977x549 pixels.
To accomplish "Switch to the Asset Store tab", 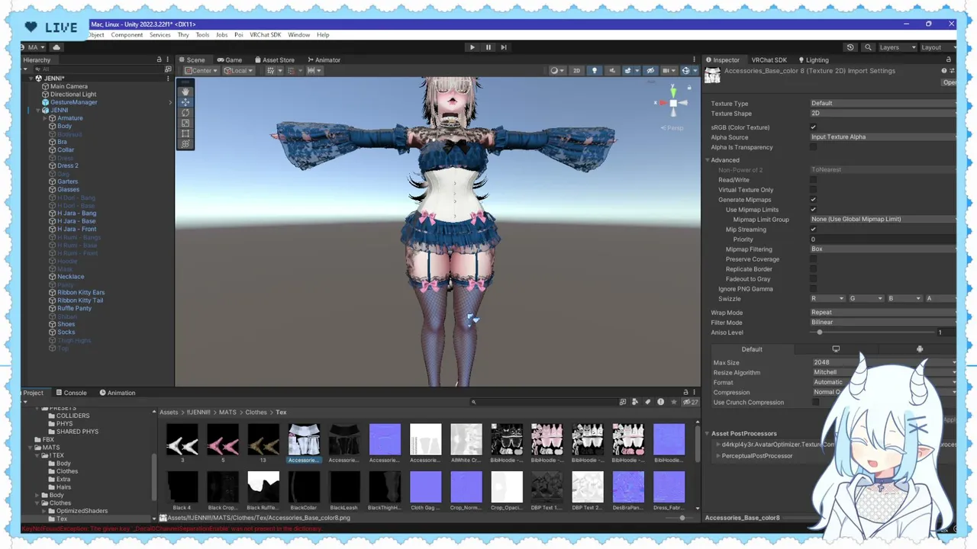I will click(273, 60).
